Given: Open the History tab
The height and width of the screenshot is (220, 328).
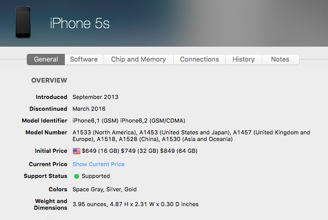Looking at the screenshot, I should click(244, 59).
